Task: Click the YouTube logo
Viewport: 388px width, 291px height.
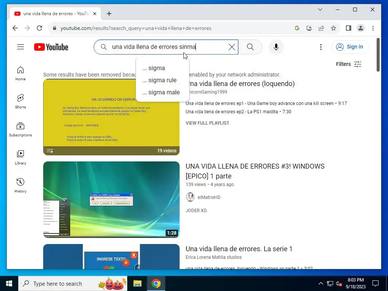Action: (51, 47)
